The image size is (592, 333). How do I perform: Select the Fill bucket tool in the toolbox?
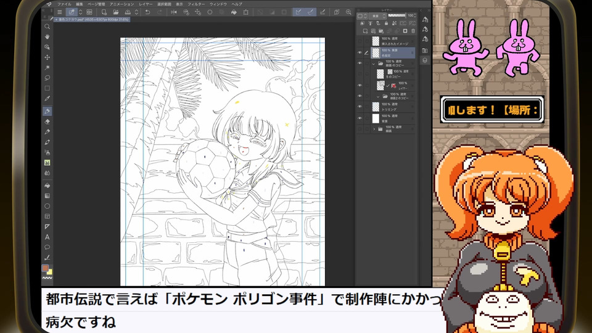[47, 186]
